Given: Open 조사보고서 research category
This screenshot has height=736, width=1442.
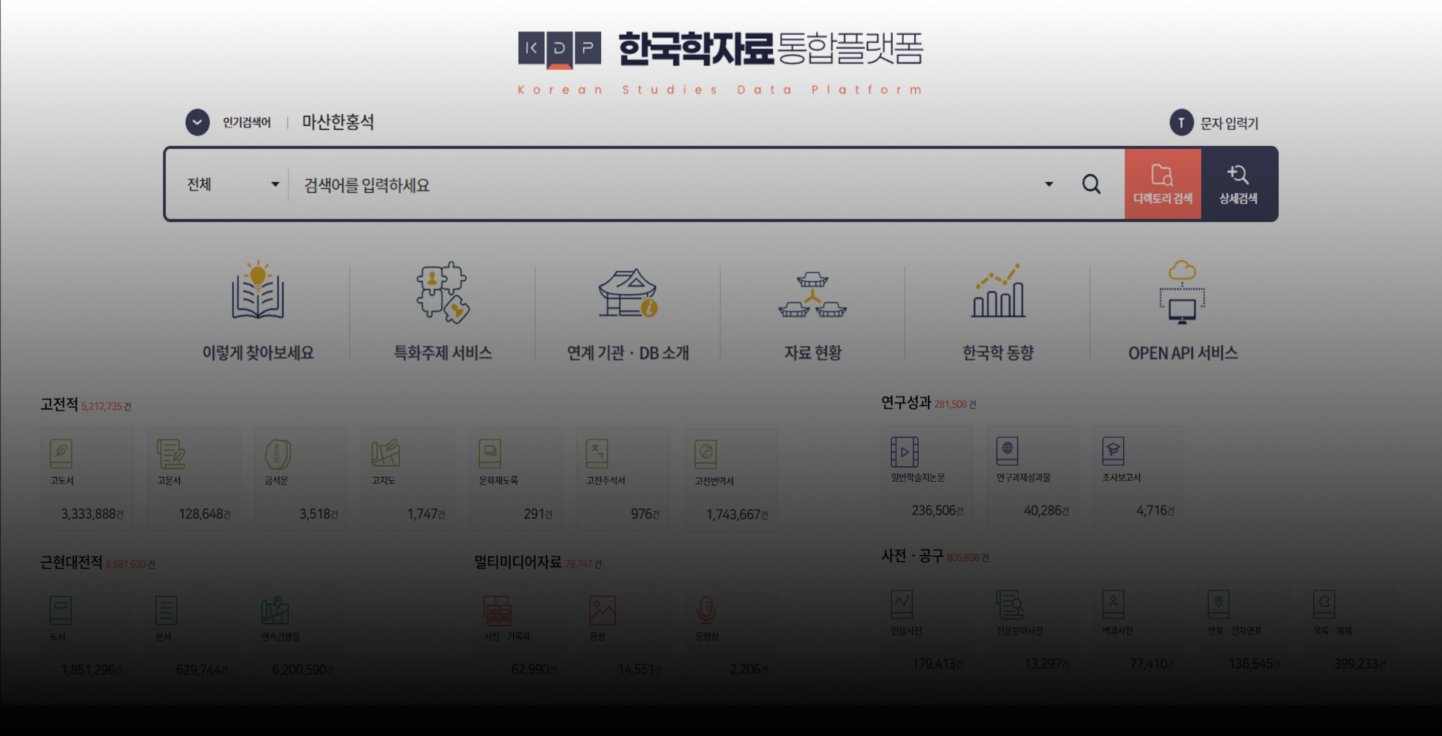Looking at the screenshot, I should coord(1138,476).
